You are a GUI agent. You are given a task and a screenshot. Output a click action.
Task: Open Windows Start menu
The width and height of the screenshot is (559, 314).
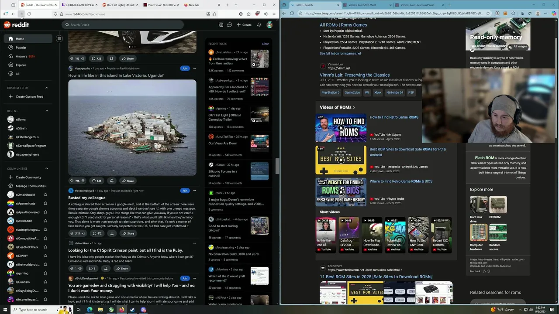[5, 310]
